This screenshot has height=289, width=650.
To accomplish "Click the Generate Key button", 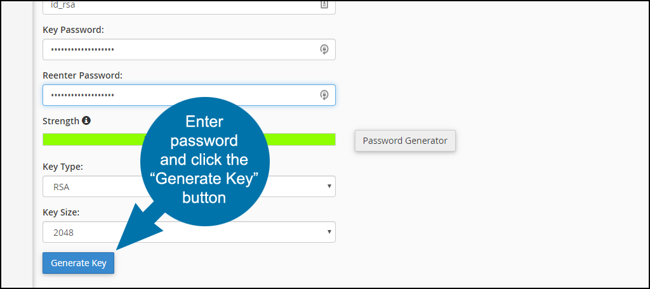I will [x=78, y=263].
